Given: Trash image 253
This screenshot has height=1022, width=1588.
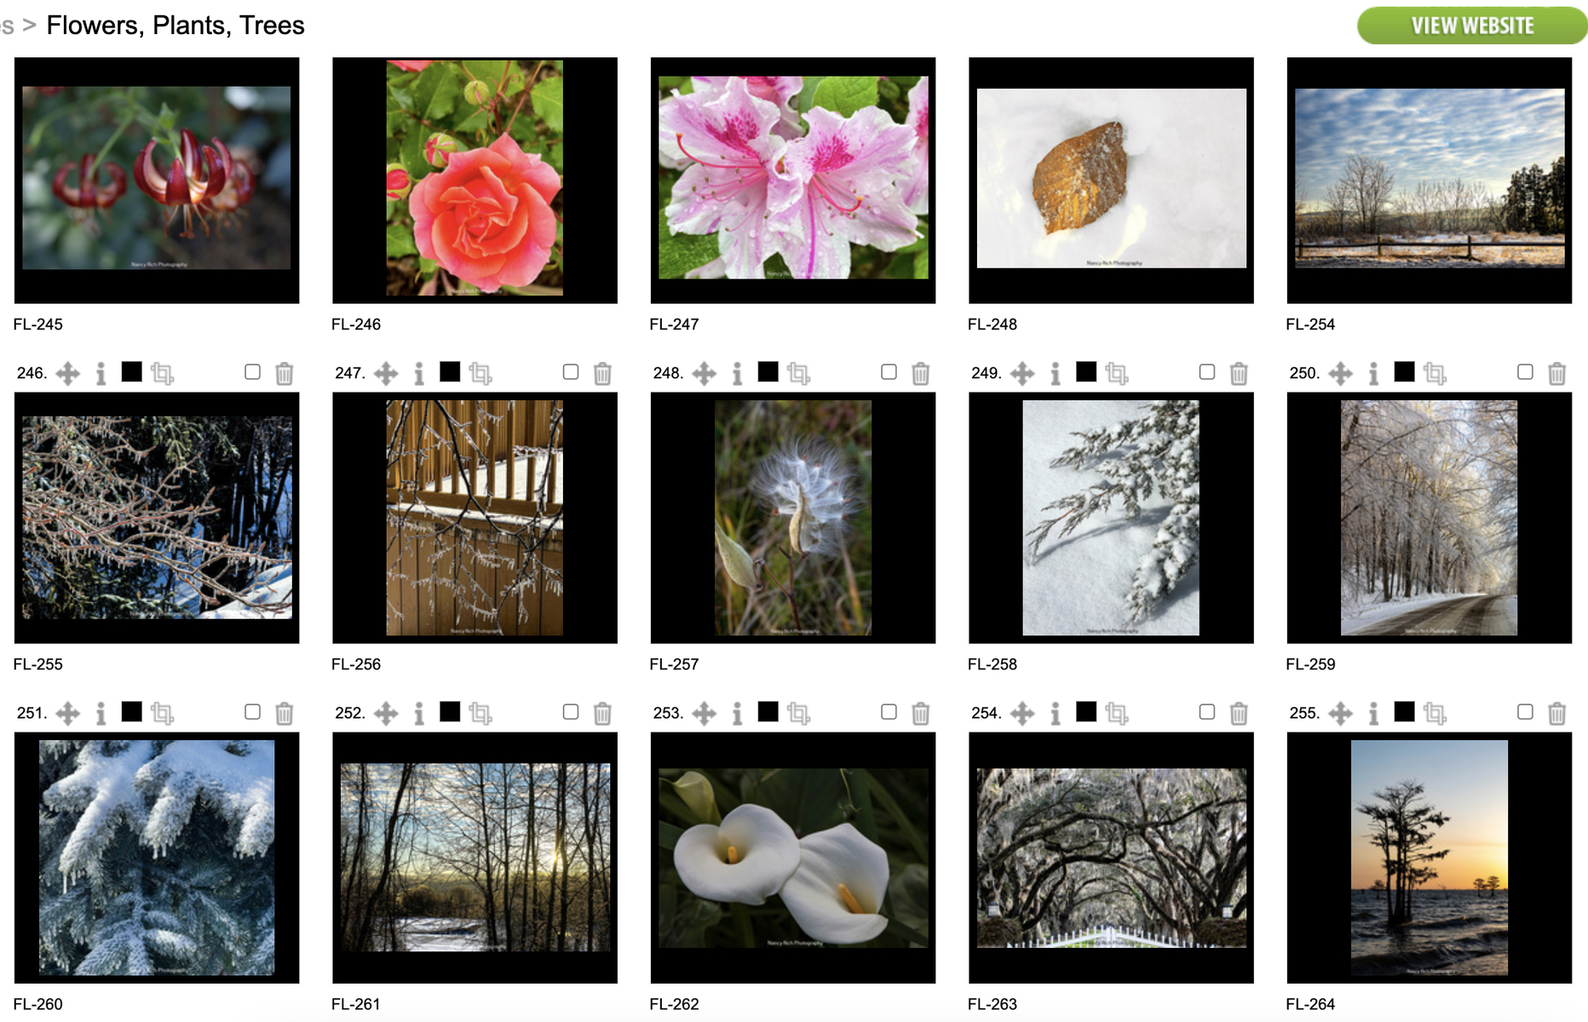Looking at the screenshot, I should [x=920, y=713].
